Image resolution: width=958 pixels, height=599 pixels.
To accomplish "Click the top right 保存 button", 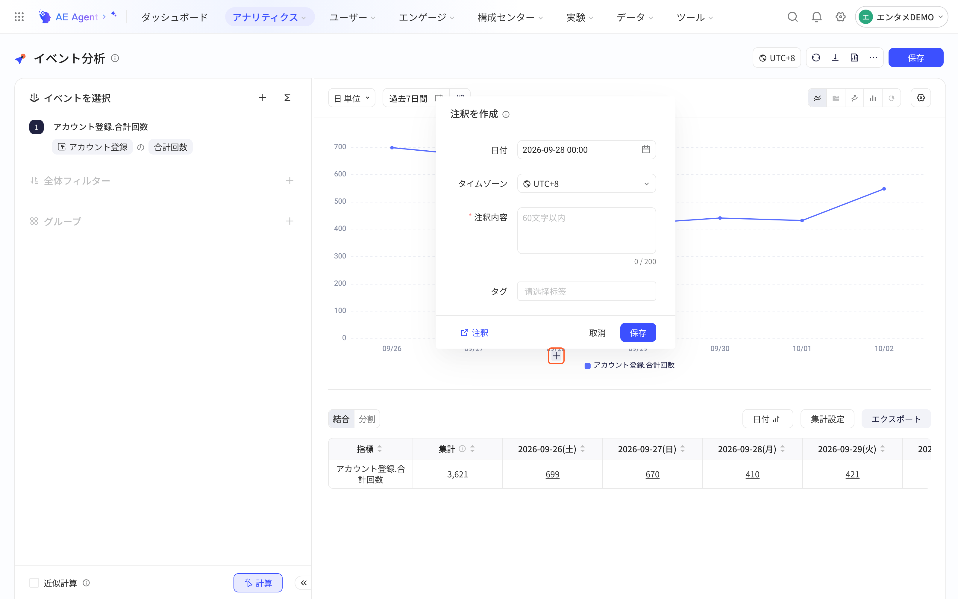I will click(916, 58).
